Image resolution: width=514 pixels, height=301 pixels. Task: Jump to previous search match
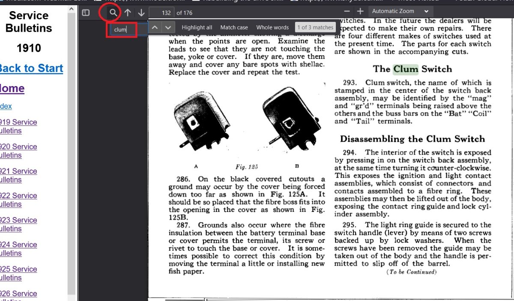[x=155, y=27]
